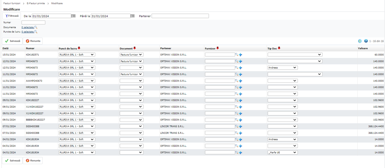Click the magnifier icon beside Documente

tap(36, 28)
